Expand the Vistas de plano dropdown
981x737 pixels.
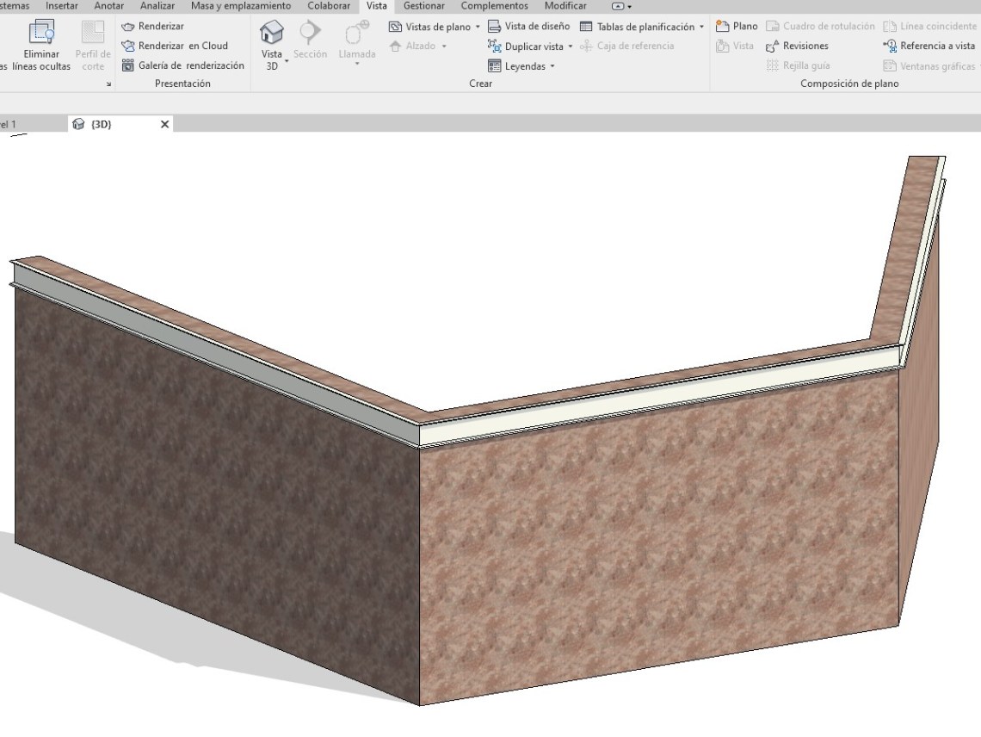click(478, 28)
